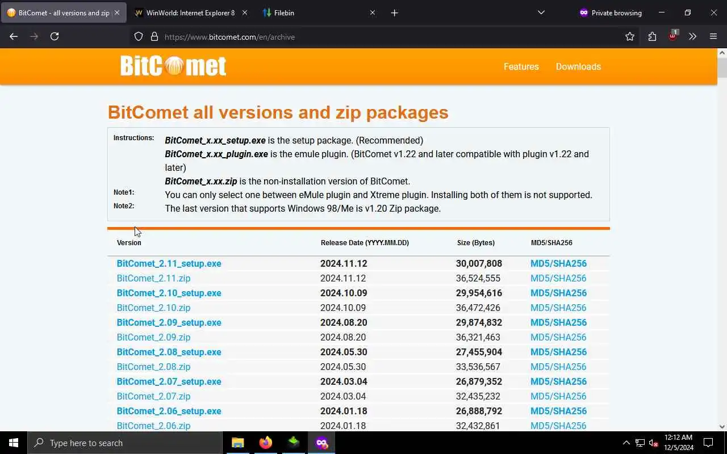Open MD5/SHA256 for BitComet_2.10.zip

click(558, 308)
